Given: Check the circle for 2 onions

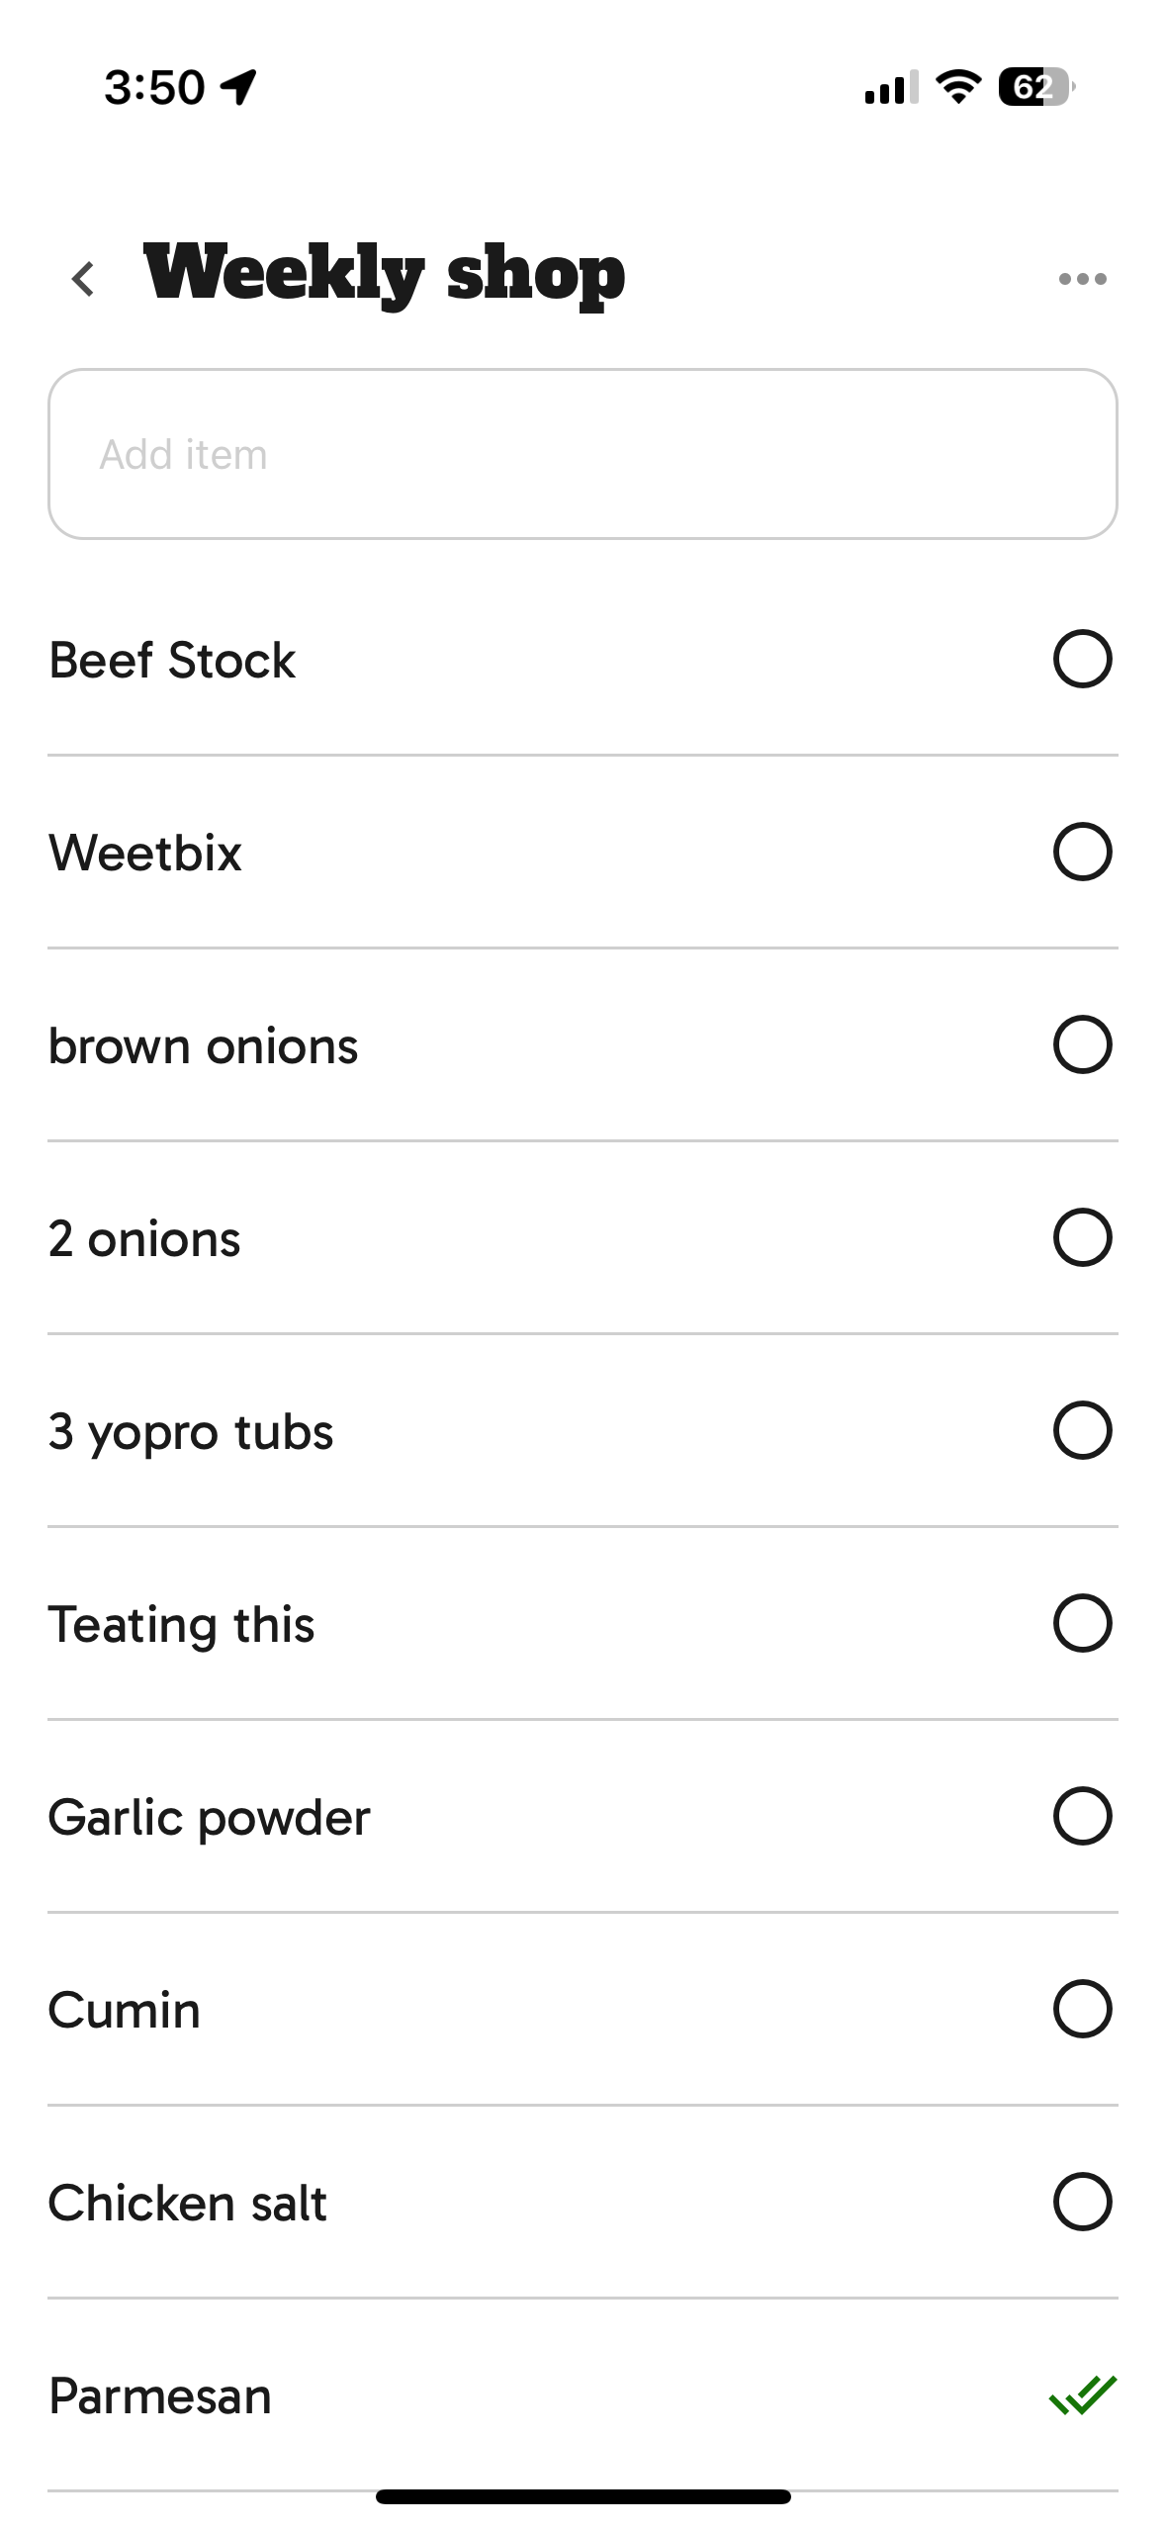Looking at the screenshot, I should tap(1082, 1237).
